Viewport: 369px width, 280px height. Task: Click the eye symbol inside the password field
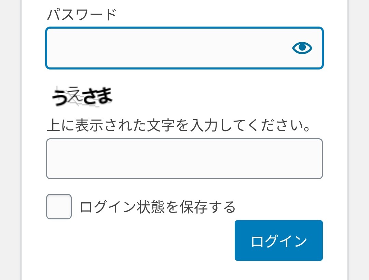[x=302, y=48]
